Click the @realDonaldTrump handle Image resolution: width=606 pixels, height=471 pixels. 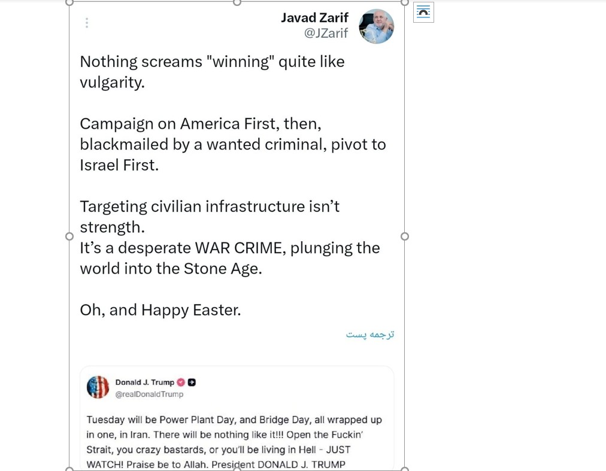[149, 394]
